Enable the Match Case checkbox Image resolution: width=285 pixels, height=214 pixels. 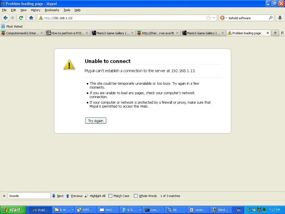pyautogui.click(x=110, y=196)
